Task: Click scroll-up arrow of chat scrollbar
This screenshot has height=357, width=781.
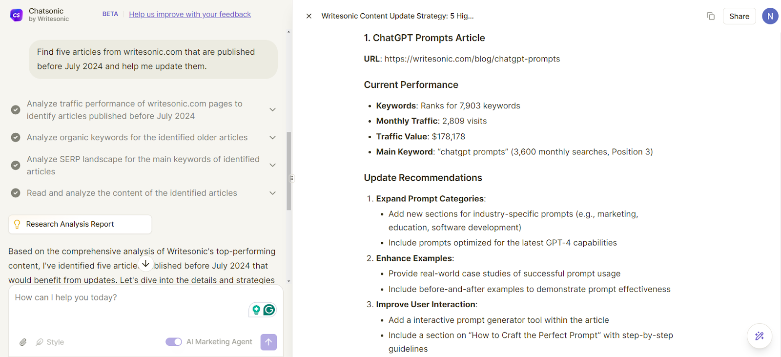Action: (x=288, y=32)
